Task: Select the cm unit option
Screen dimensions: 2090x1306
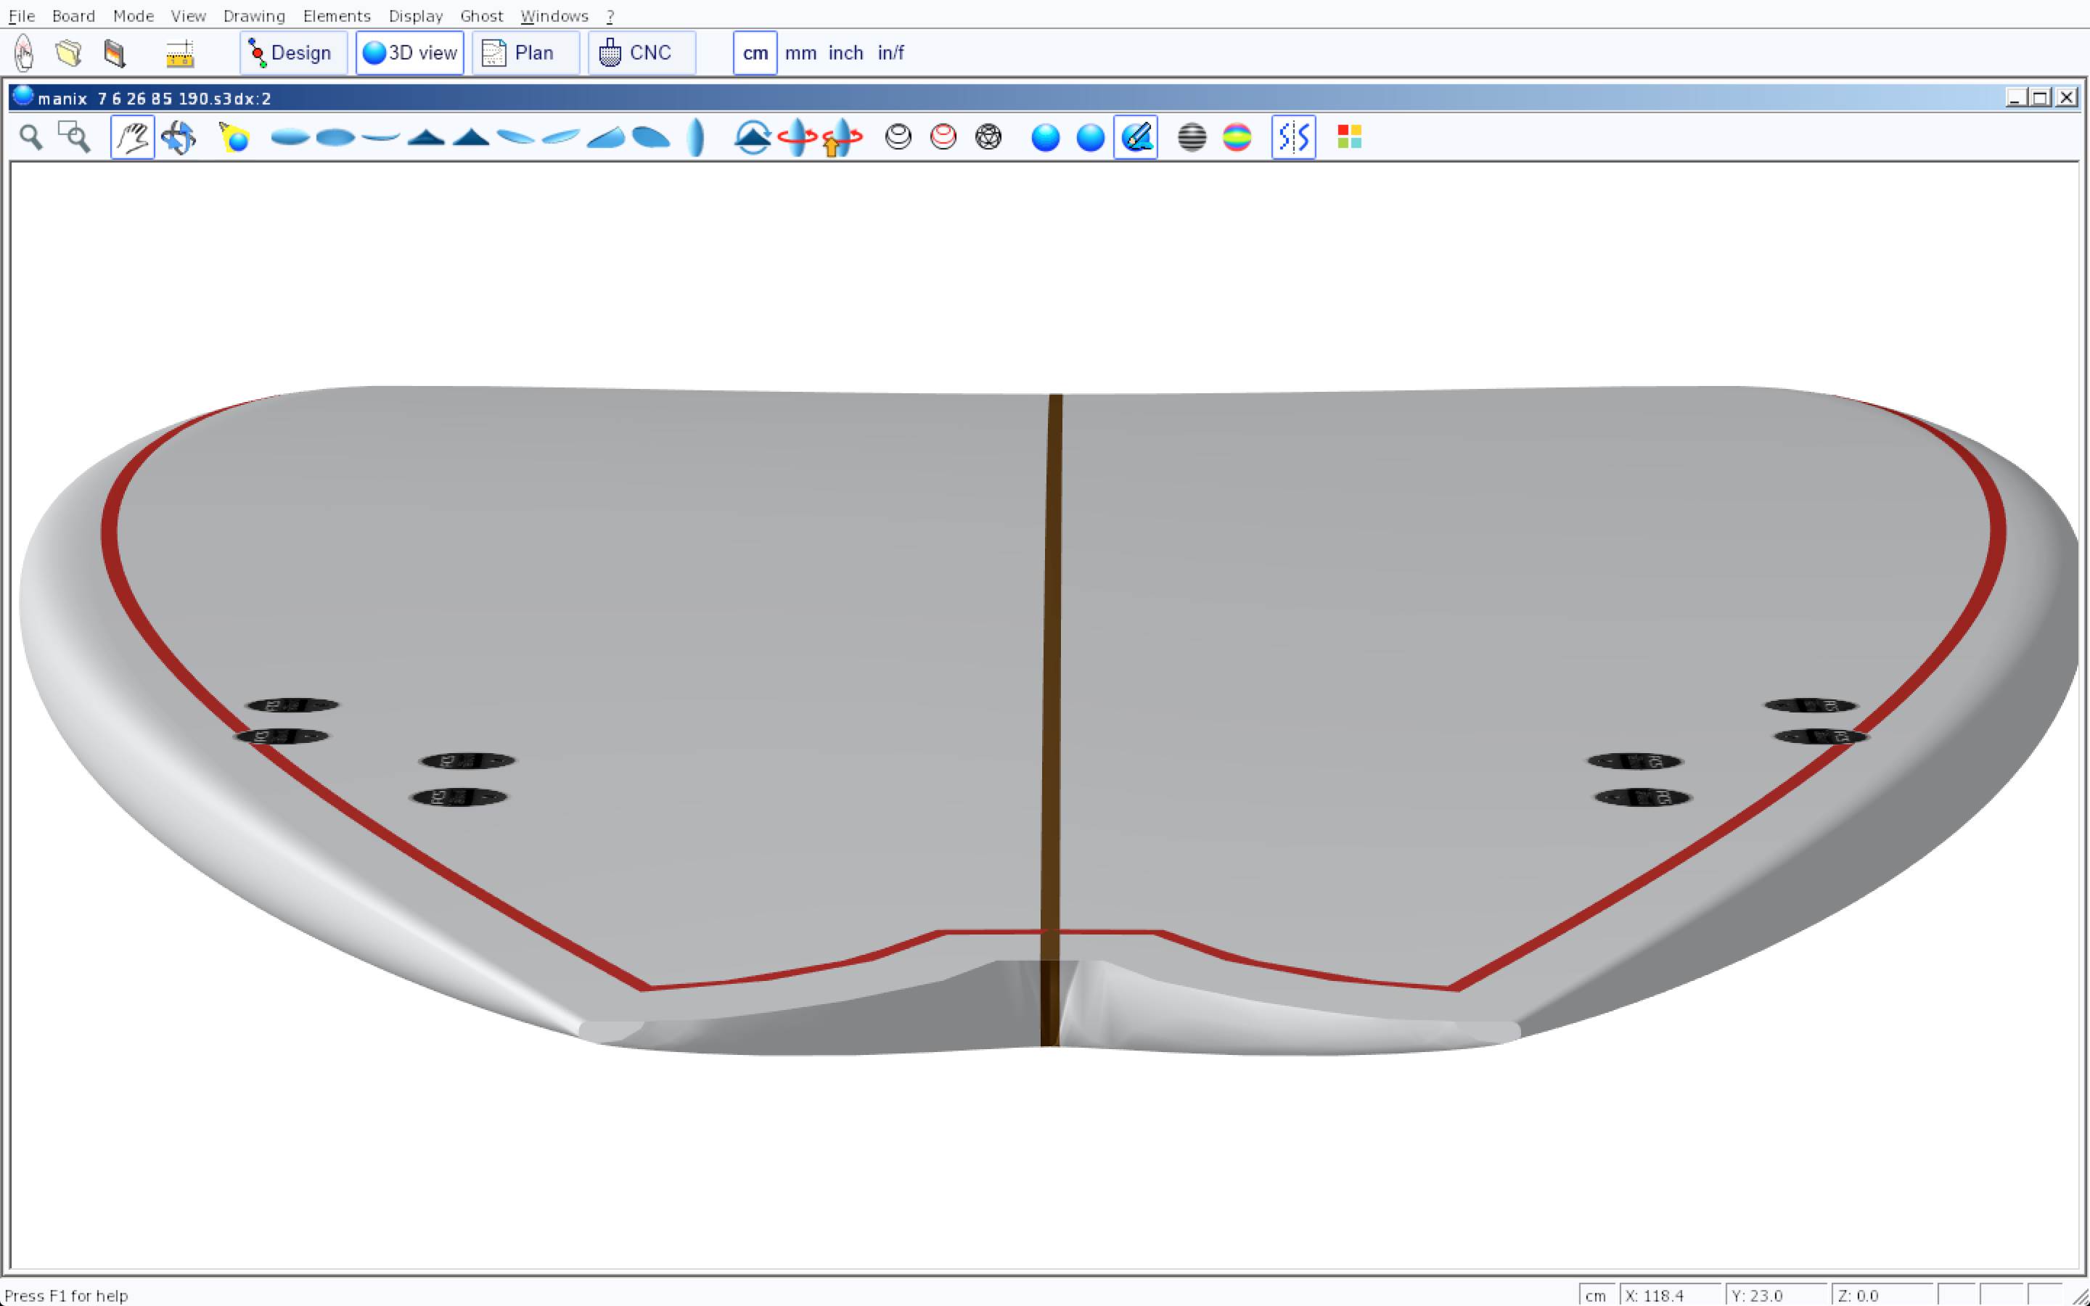Action: click(755, 54)
